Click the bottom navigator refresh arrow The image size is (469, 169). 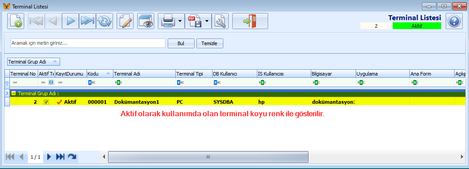click(72, 157)
